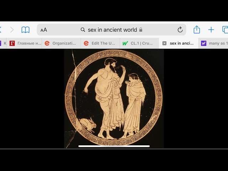Add a new tab with plus icon

(211, 30)
